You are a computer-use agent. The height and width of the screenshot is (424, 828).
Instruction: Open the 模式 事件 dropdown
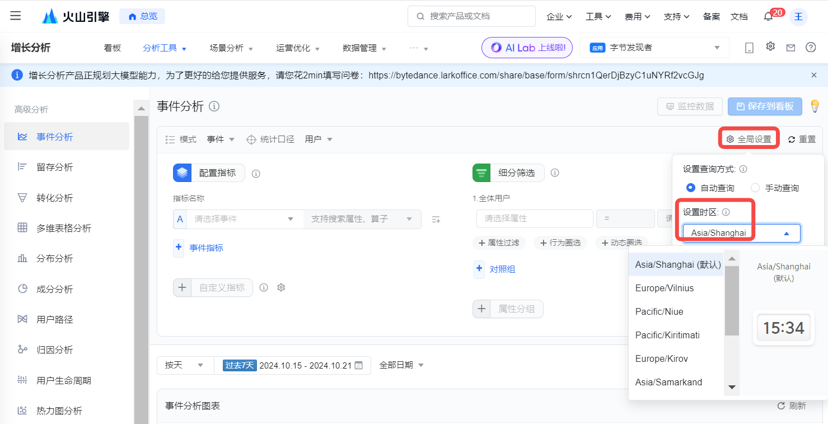(x=221, y=139)
